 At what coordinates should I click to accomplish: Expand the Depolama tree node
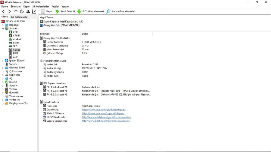[3, 75]
